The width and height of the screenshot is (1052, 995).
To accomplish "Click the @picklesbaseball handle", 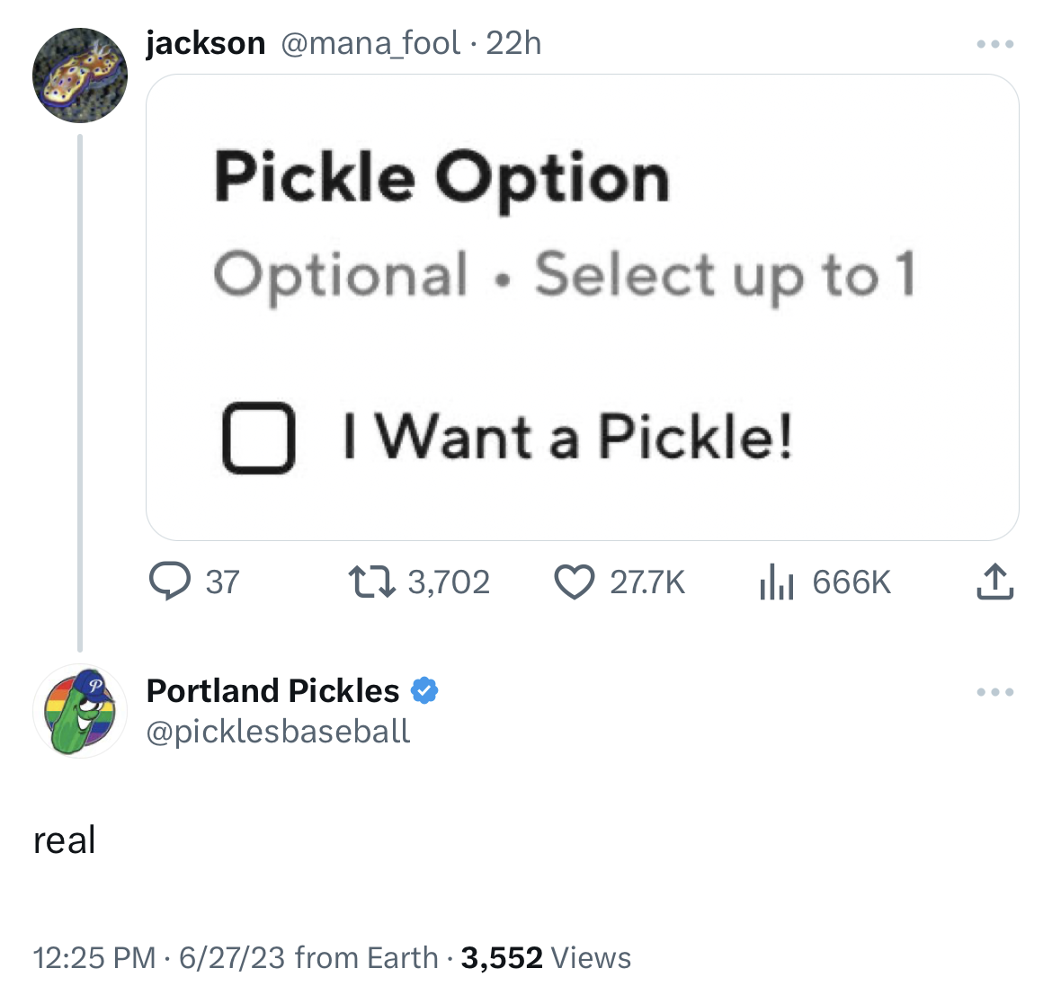I will click(x=278, y=732).
